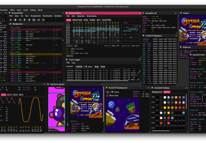Click the background tilemap preview image

(x=123, y=115)
